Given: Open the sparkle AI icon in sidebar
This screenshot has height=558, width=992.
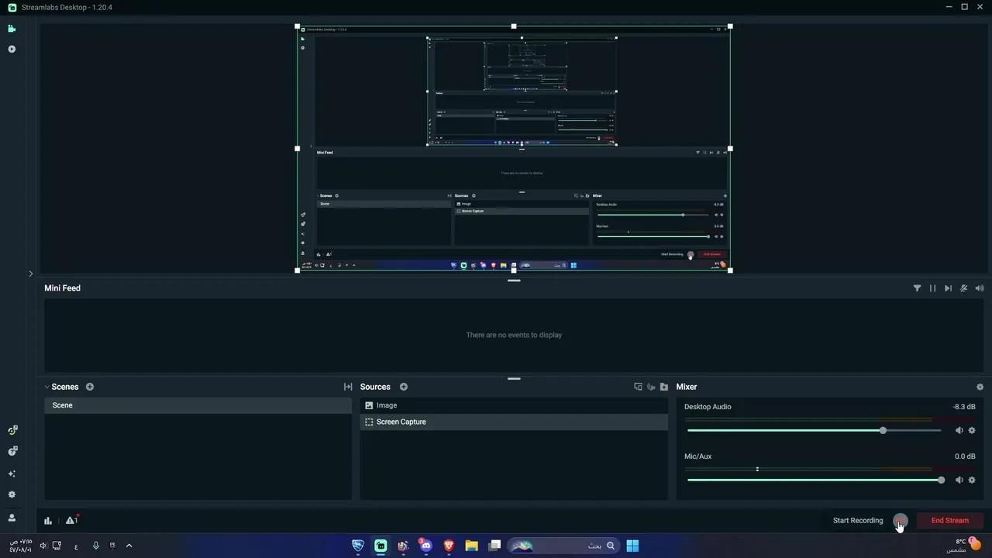Looking at the screenshot, I should pyautogui.click(x=12, y=474).
